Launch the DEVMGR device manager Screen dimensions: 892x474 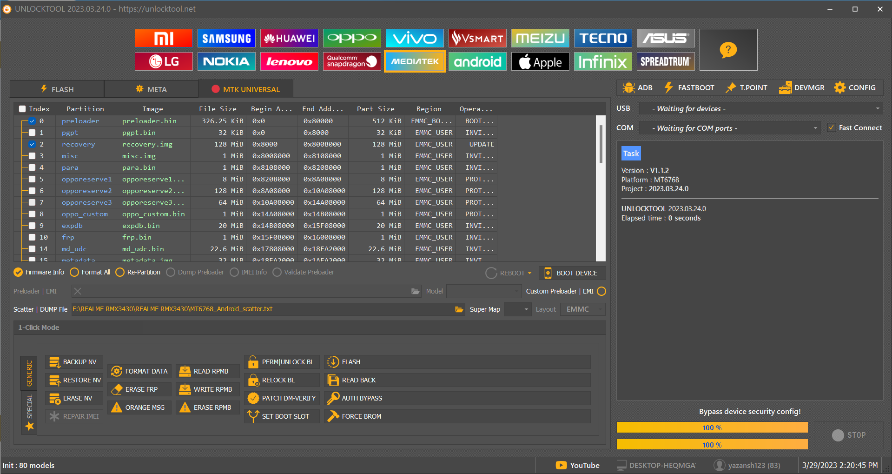(x=802, y=87)
